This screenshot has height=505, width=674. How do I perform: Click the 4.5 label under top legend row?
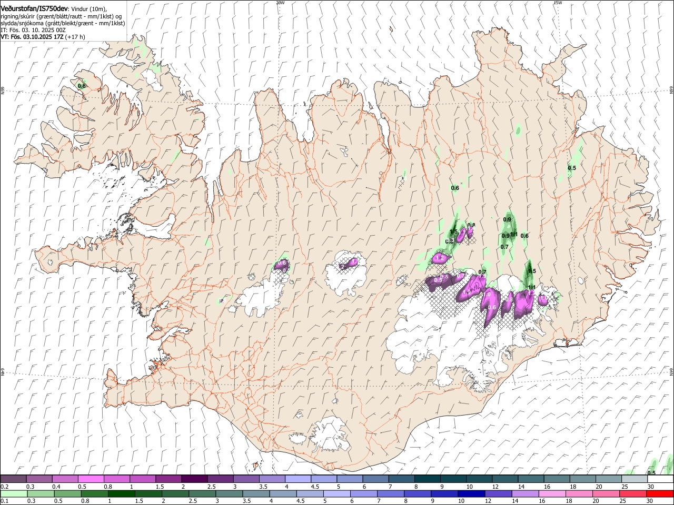tap(315, 487)
